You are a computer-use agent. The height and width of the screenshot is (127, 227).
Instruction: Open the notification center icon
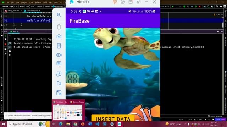pos(222,124)
